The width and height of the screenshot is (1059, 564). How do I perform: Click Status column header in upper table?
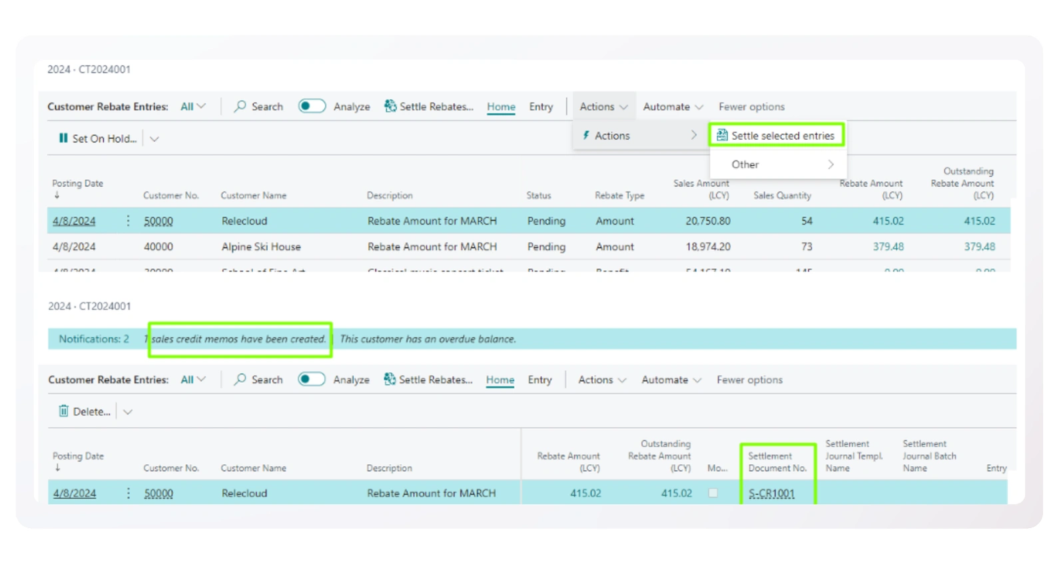tap(538, 195)
